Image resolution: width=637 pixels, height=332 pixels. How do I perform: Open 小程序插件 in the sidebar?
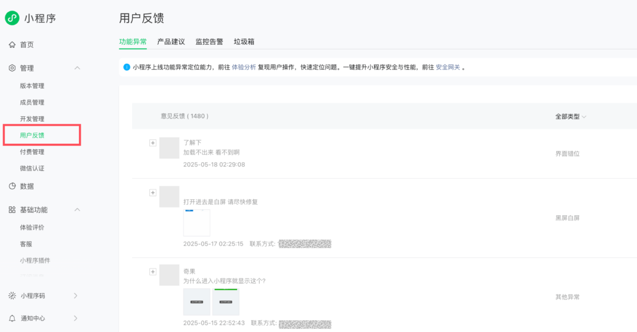tap(35, 261)
